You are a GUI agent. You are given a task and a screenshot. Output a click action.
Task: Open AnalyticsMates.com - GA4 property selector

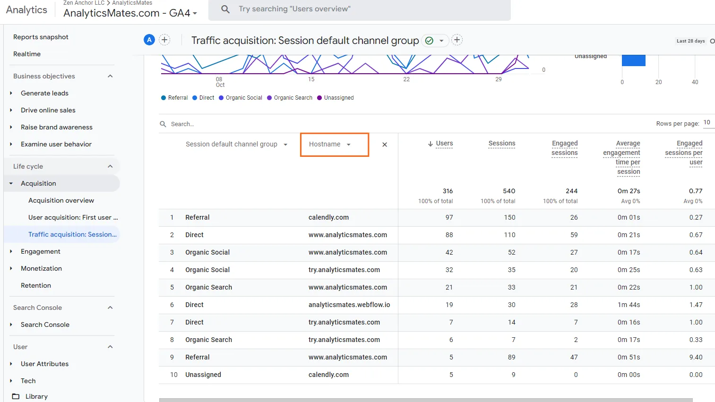pyautogui.click(x=130, y=13)
